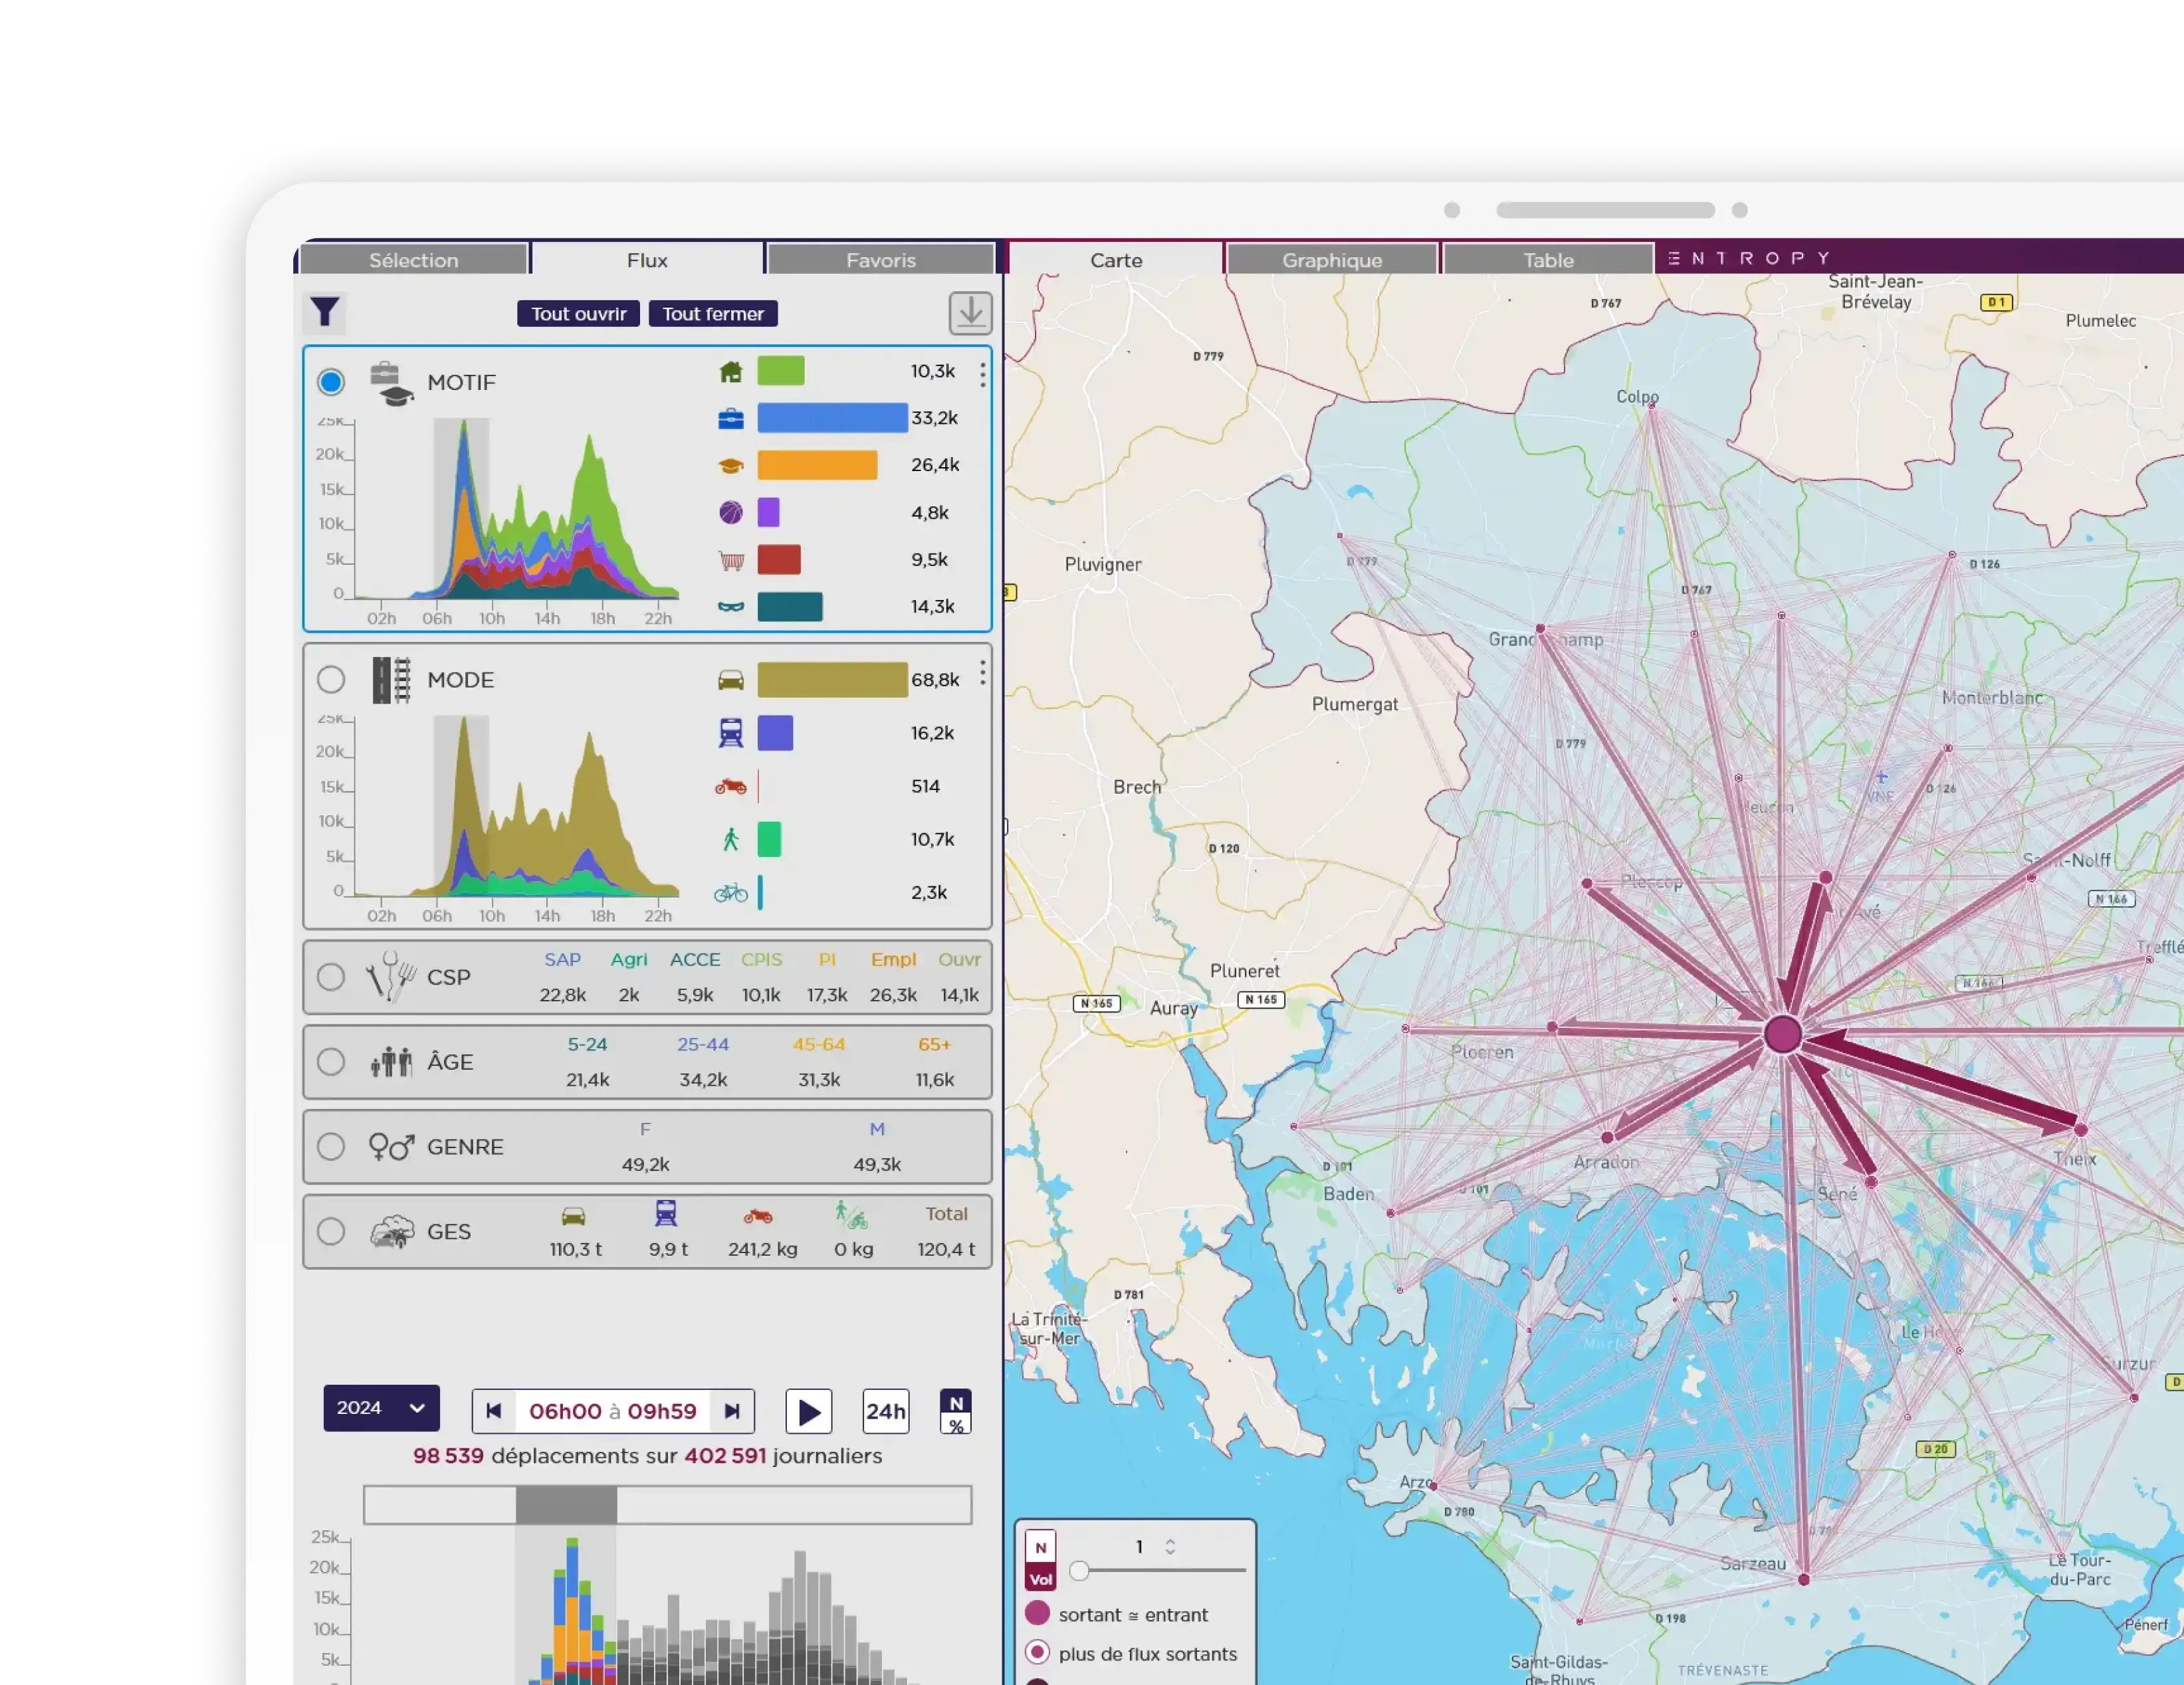Click the Tout fermer button
Screen dimensions: 2184x1685
tap(713, 314)
